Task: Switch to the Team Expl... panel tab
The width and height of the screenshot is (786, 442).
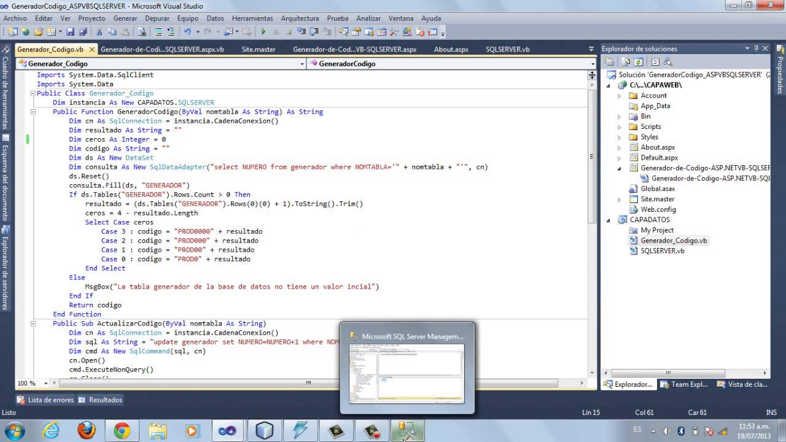Action: (x=683, y=384)
